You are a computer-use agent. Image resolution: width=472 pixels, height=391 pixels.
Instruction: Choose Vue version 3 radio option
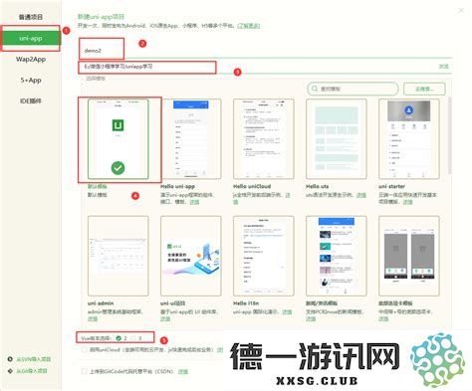click(x=133, y=338)
